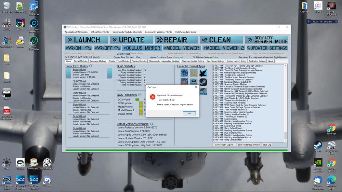Click the CLEAN button
342x192 pixels.
click(x=222, y=40)
